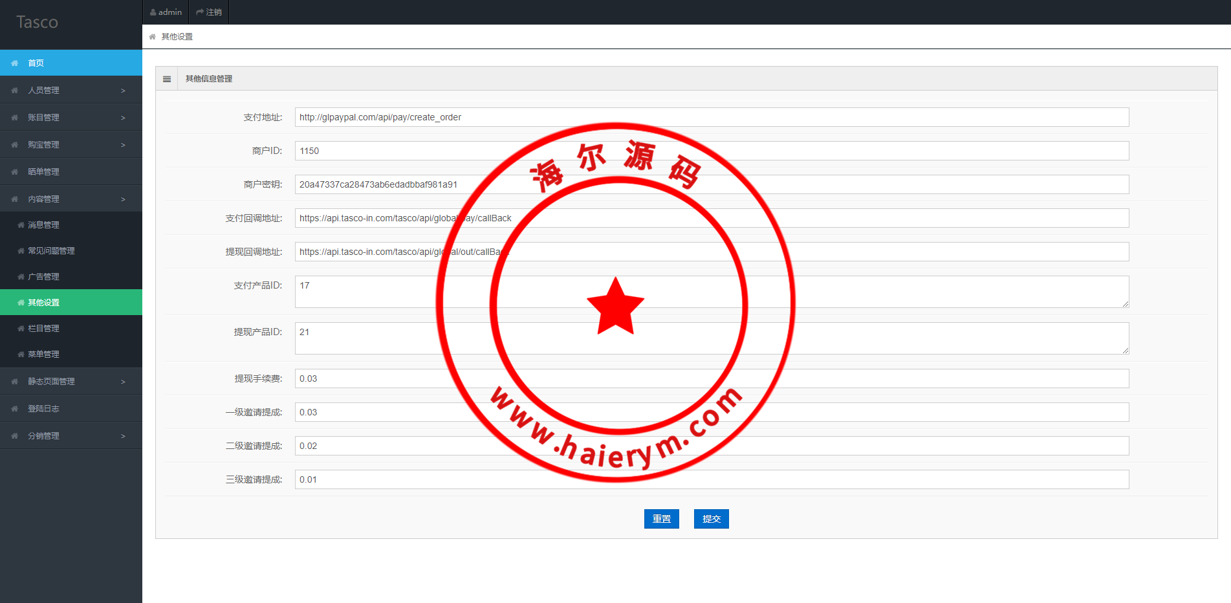1231x603 pixels.
Task: Click the 注销 logout link
Action: point(209,12)
